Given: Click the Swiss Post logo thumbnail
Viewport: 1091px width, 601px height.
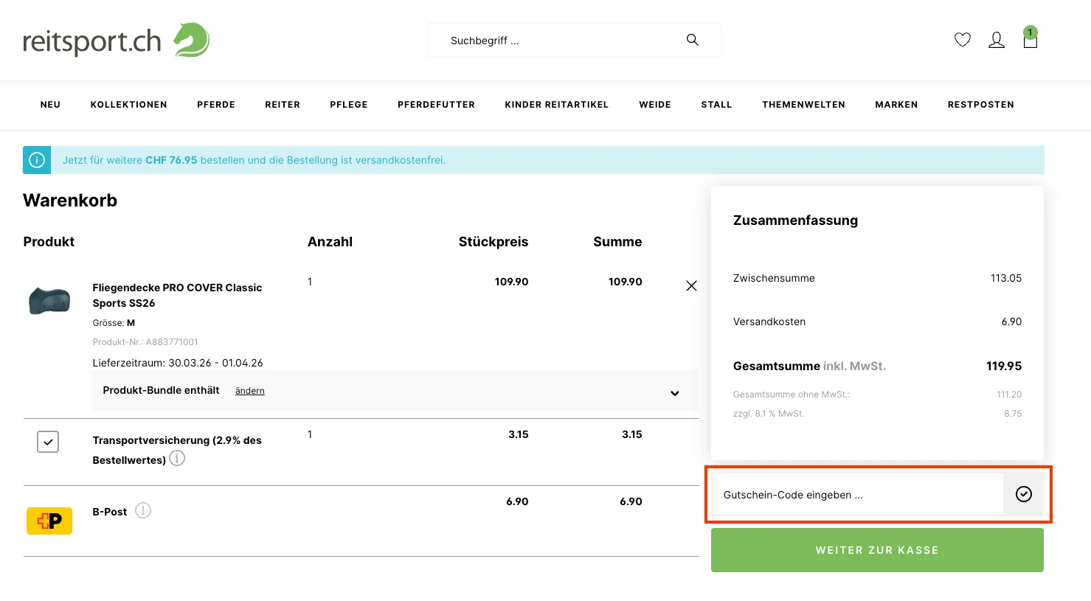Looking at the screenshot, I should tap(49, 520).
